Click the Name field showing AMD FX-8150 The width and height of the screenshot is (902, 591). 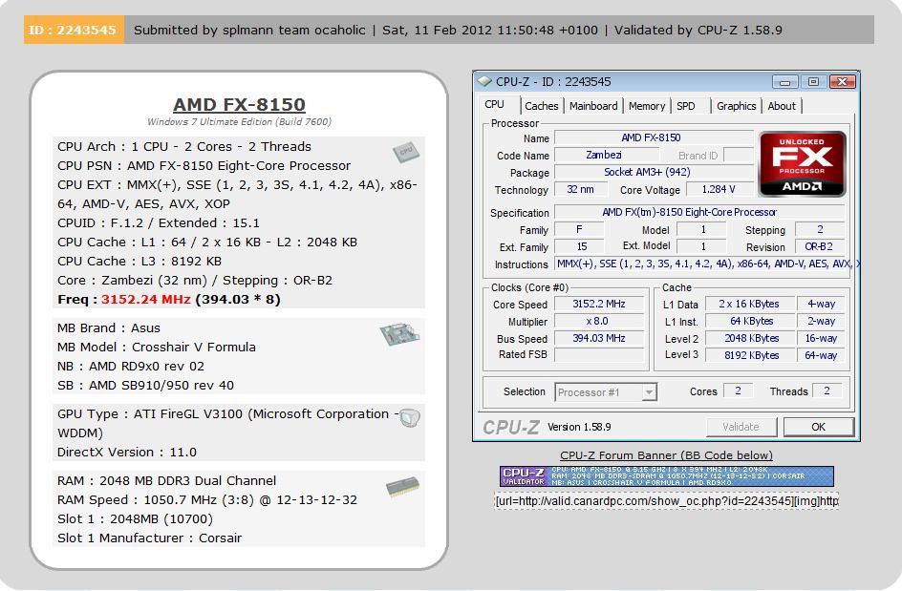click(653, 138)
